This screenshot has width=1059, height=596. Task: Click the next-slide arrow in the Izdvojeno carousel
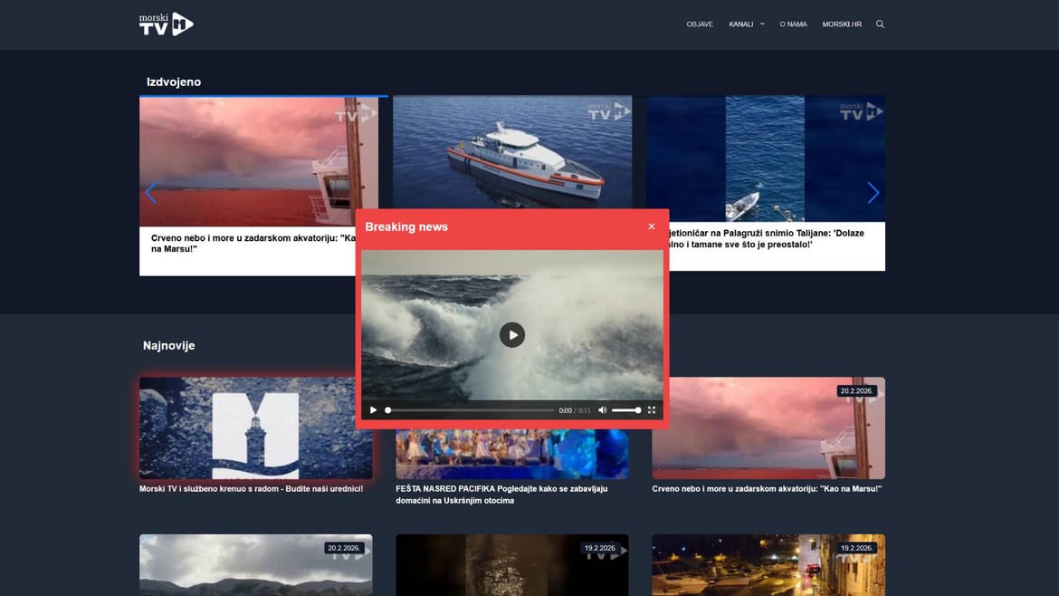[x=873, y=192]
